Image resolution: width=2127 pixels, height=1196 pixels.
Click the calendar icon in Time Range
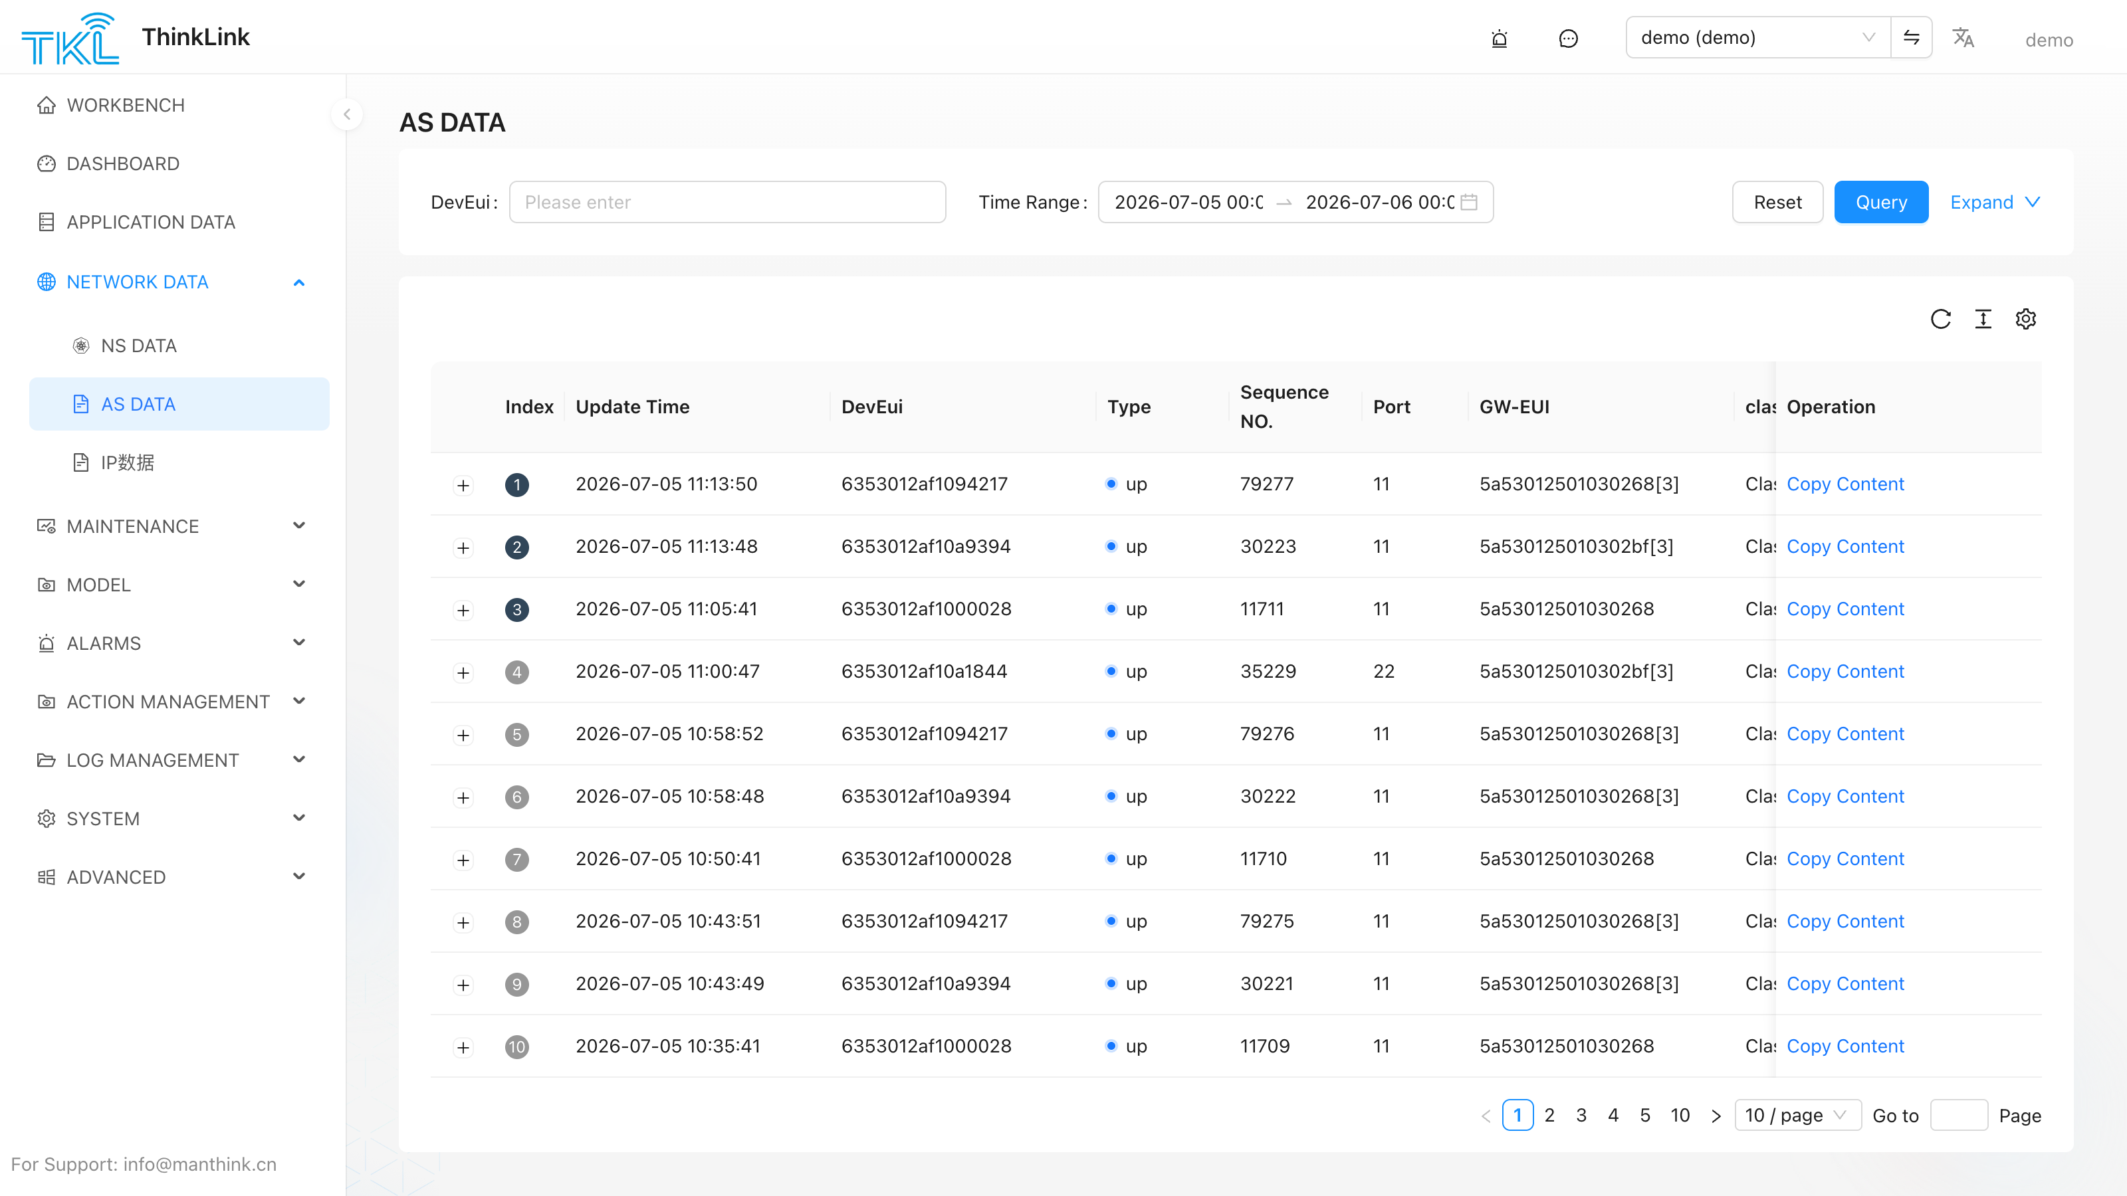[1469, 202]
